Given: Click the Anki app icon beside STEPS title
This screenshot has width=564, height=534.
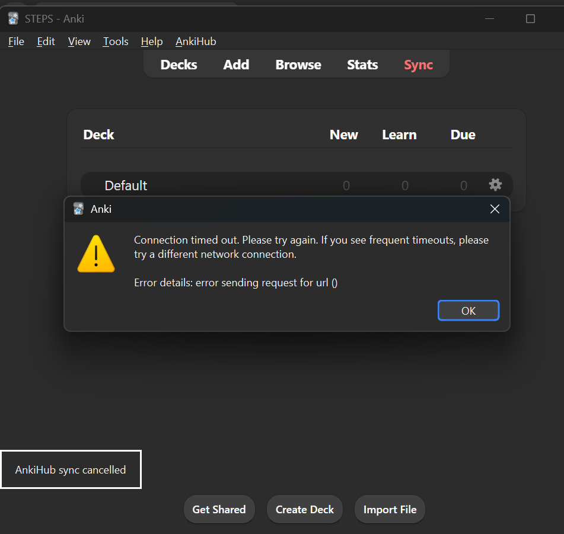Looking at the screenshot, I should pyautogui.click(x=13, y=18).
